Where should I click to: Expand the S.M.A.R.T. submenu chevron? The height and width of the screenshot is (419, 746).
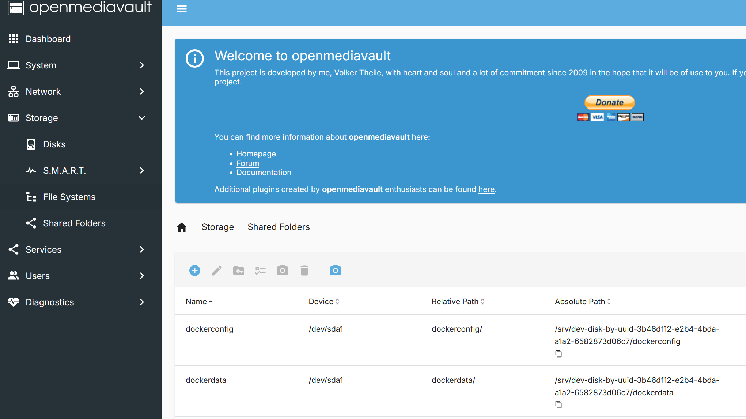tap(142, 170)
